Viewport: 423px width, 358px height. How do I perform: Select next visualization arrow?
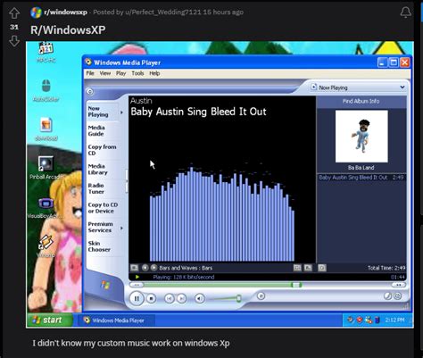153,268
